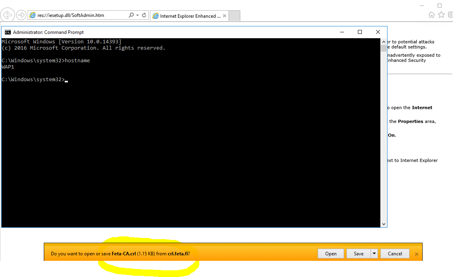Open the Feta-CA.crl file
The width and height of the screenshot is (453, 277).
331,253
